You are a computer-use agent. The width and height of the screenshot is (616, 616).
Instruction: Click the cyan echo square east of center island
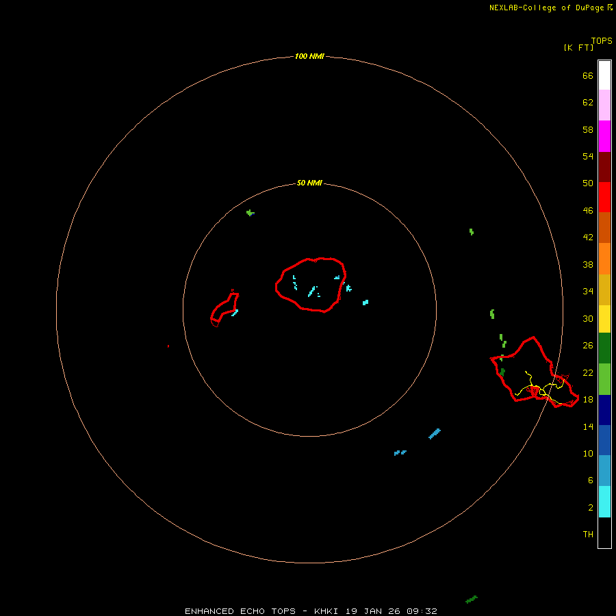point(365,302)
